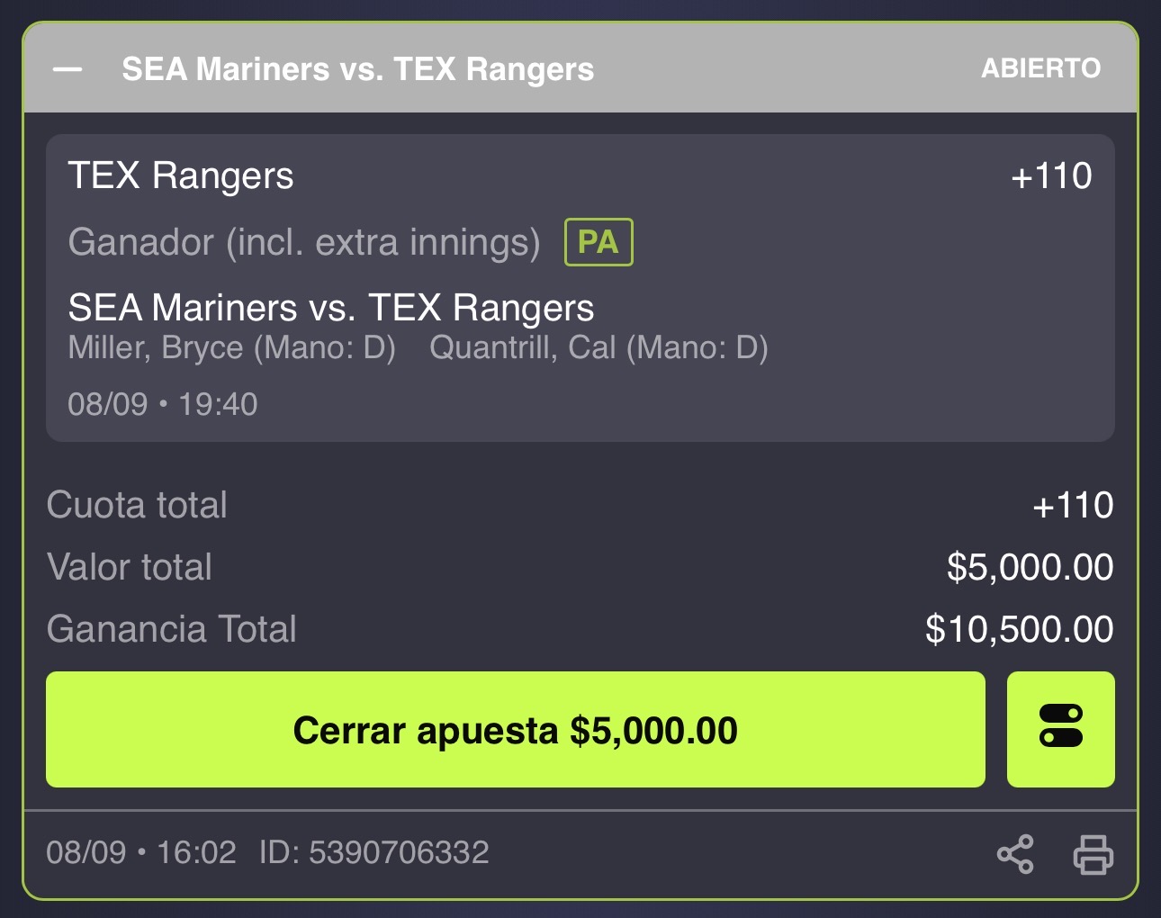Click the +110 odds in the selection card
Image resolution: width=1161 pixels, height=918 pixels.
1051,175
